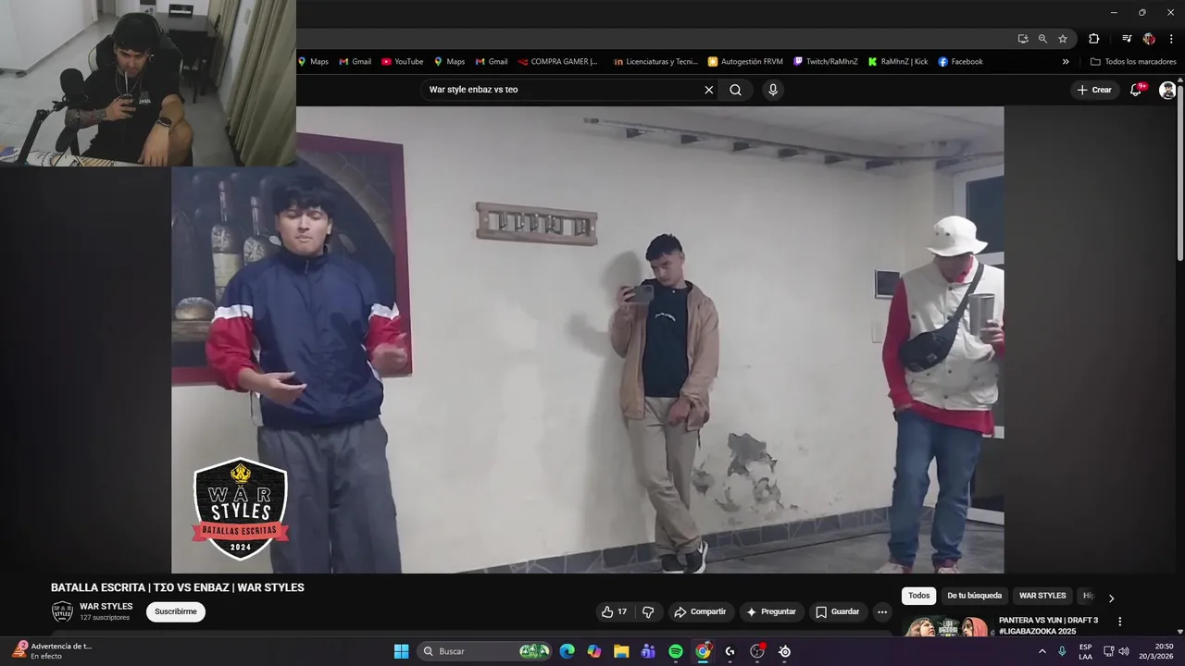Screen dimensions: 1185x666
Task: Open more actions ellipsis under video
Action: 882,611
